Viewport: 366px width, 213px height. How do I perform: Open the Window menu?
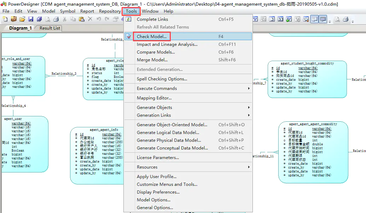[150, 11]
